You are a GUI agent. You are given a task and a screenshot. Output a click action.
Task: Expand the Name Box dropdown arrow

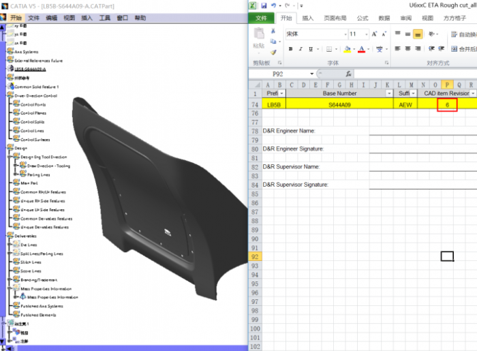pos(312,74)
